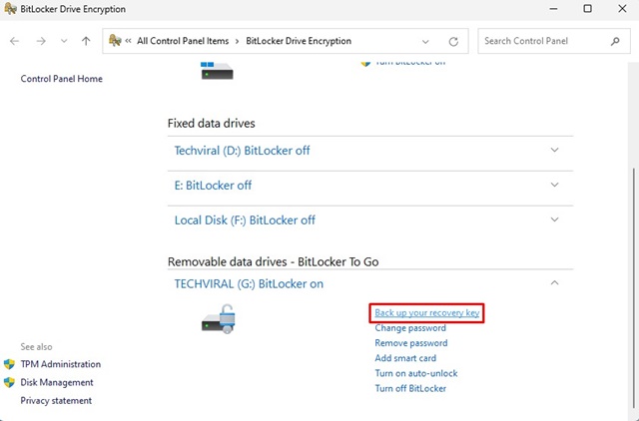Click Turn on auto-unlock link
639x421 pixels.
(416, 373)
